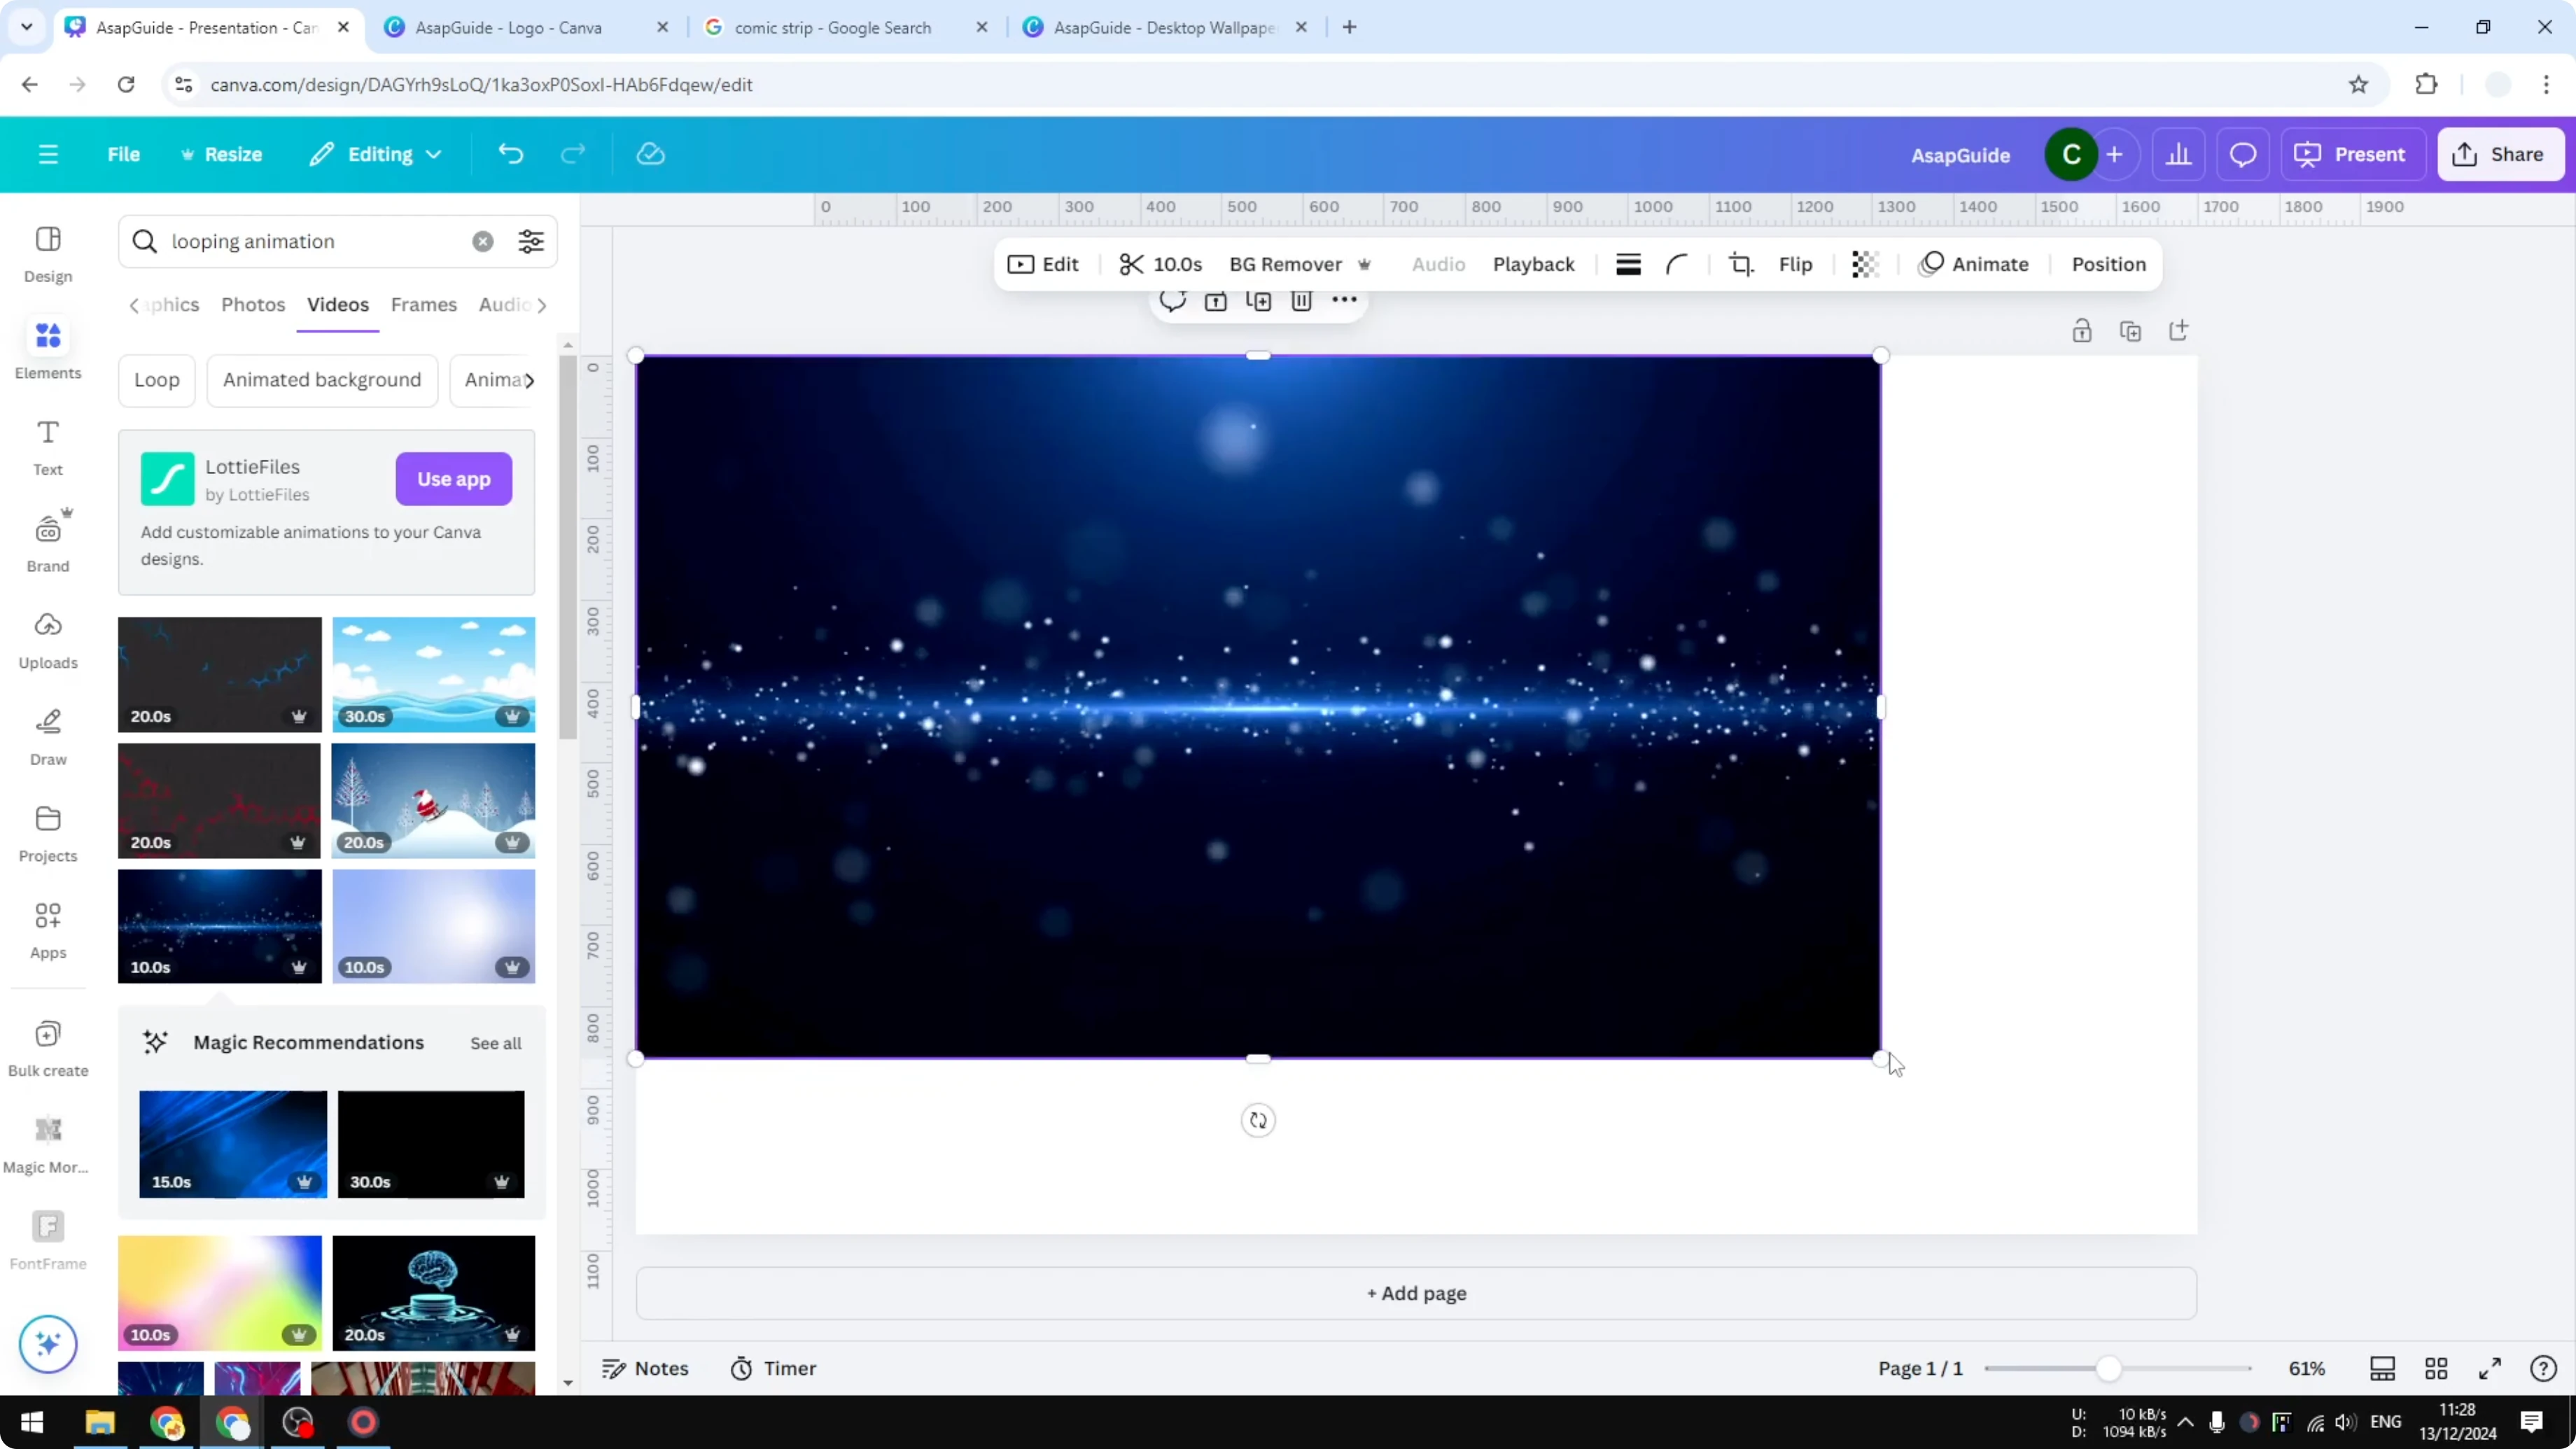Screen dimensions: 2576x1449
Task: Click the BG Remover tool
Action: click(1287, 264)
